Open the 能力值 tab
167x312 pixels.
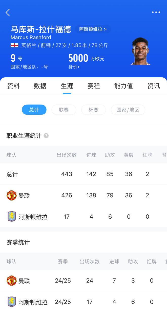123,86
